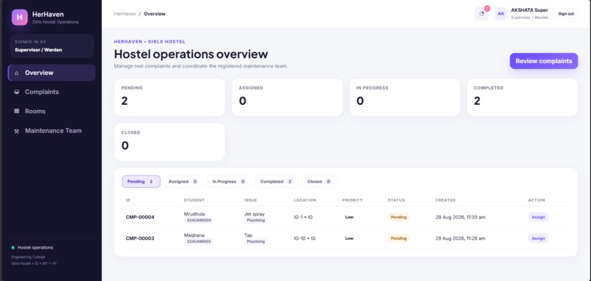Screen dimensions: 591x281
Task: Click location IG-1 • IG
Action: pyautogui.click(x=304, y=217)
